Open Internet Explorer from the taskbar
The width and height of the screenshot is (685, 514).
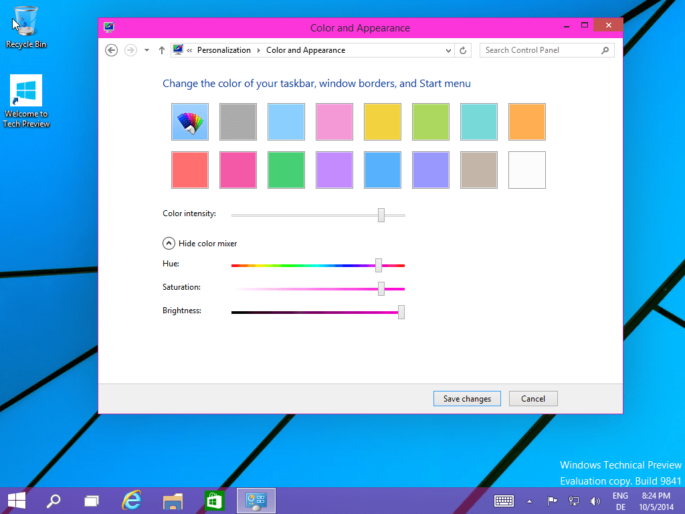132,501
